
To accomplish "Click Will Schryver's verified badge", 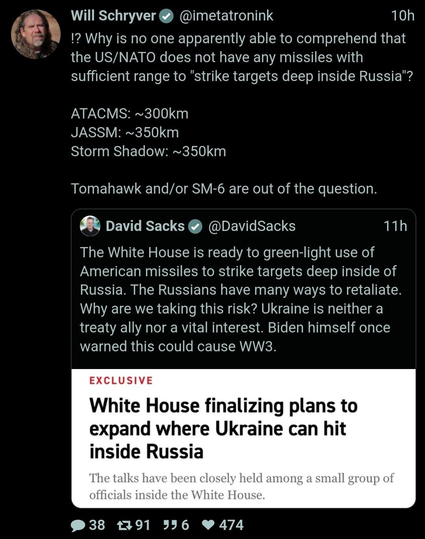I will click(166, 16).
